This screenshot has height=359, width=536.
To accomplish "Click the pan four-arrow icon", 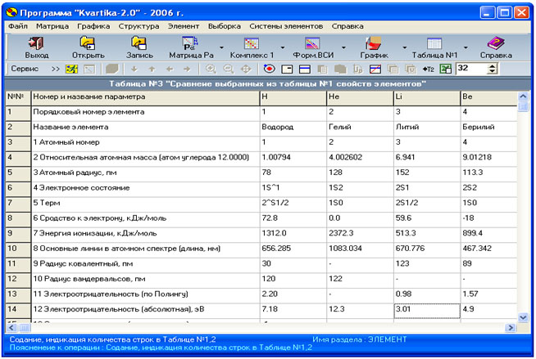I will pyautogui.click(x=246, y=70).
